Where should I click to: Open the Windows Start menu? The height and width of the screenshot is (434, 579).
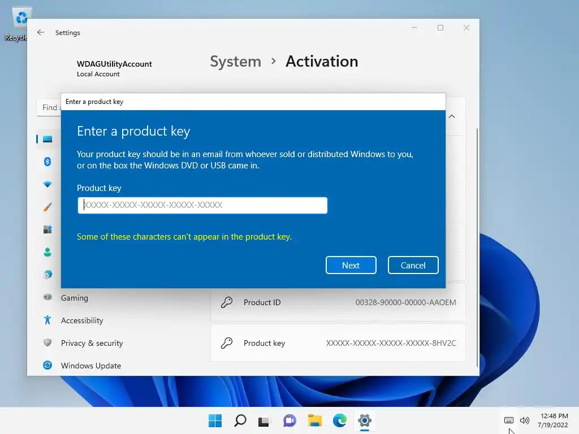215,420
